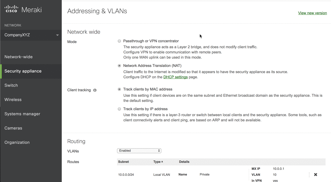331x182 pixels.
Task: Enable Network Address Translation mode
Action: tap(119, 66)
